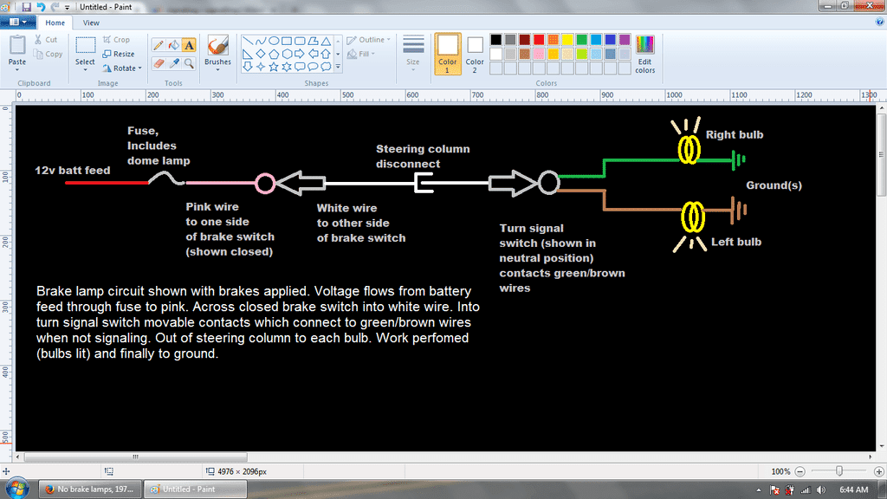
Task: Switch to the View tab
Action: click(91, 23)
